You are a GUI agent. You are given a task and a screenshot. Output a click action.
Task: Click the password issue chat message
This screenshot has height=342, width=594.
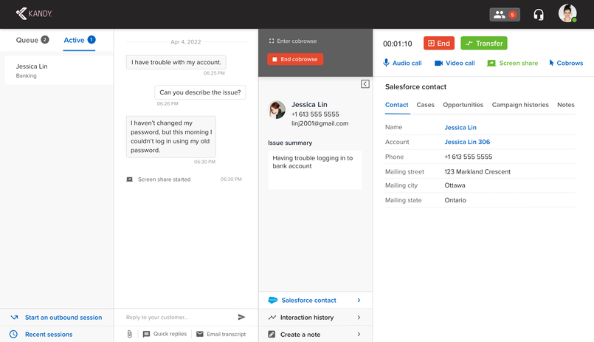[x=171, y=137]
